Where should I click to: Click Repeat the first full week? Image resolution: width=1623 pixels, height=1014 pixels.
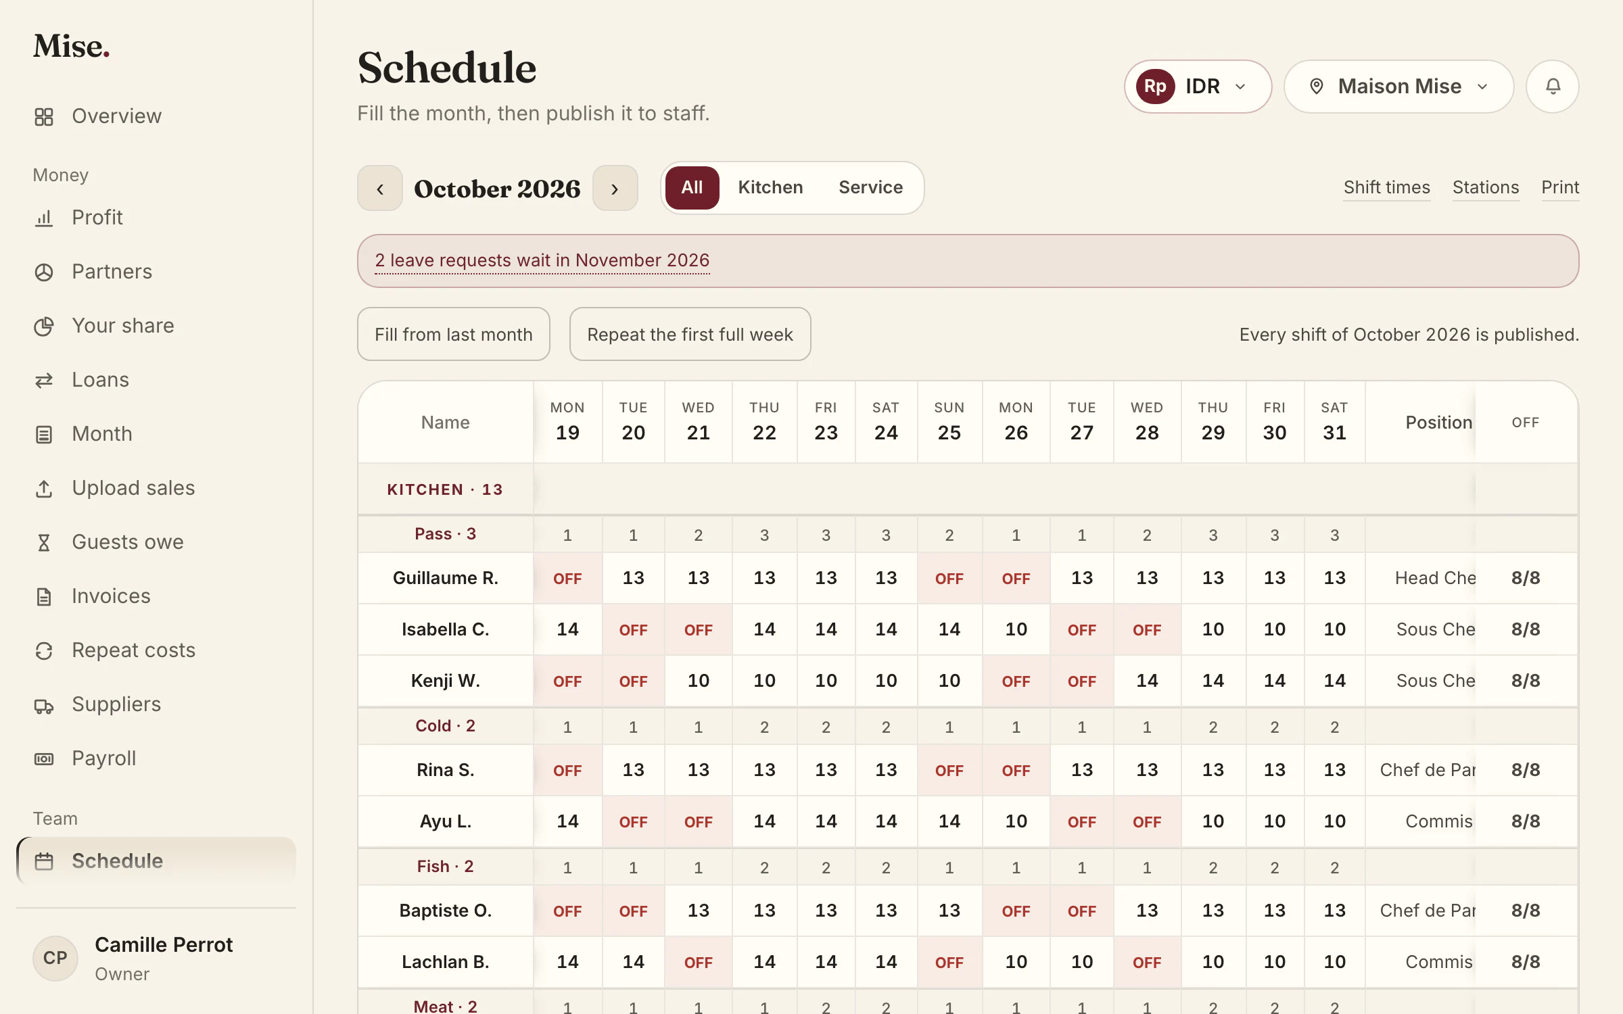click(x=690, y=334)
